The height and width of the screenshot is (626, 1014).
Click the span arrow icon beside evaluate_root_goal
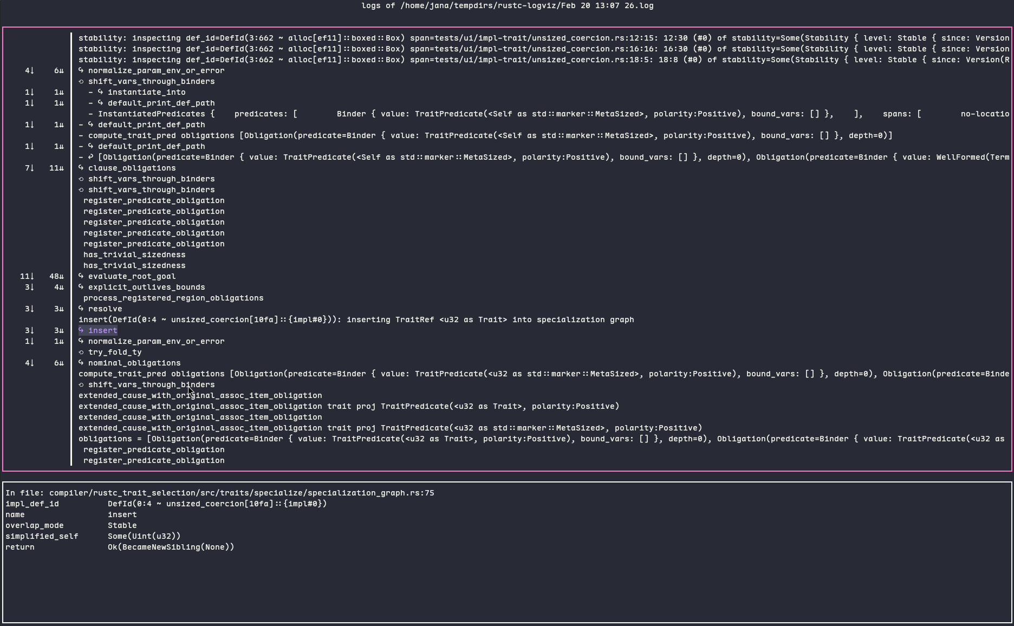tap(81, 276)
